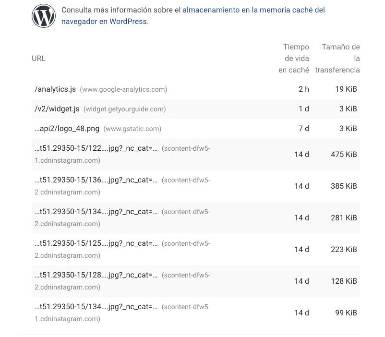Screen dimensions: 385x337
Task: Open the 385 KiB Instagram image URL
Action: point(96,181)
